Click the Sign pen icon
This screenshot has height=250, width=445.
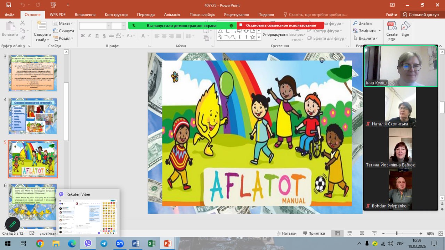click(405, 26)
